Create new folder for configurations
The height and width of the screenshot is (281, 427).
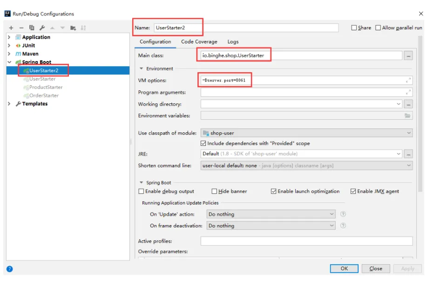tap(73, 28)
